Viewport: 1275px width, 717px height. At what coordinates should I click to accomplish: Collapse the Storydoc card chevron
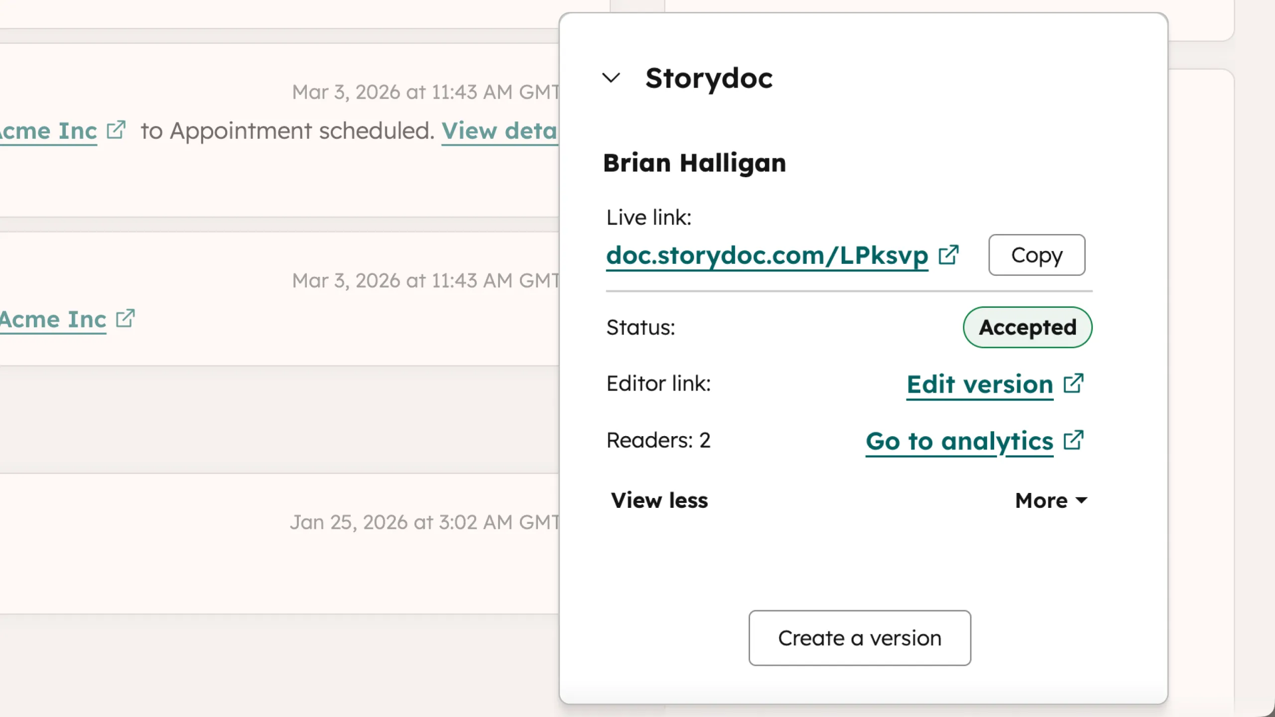(611, 78)
